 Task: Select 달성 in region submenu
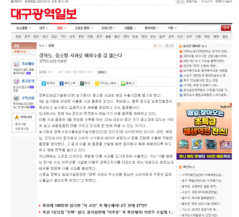pos(225,36)
